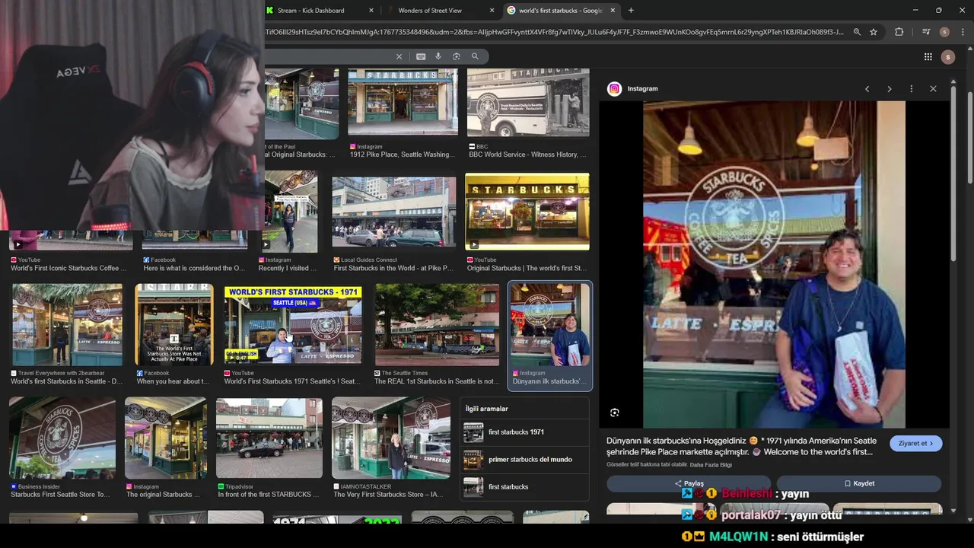The height and width of the screenshot is (548, 974).
Task: Zoom the page via address bar magnifier
Action: [x=857, y=32]
